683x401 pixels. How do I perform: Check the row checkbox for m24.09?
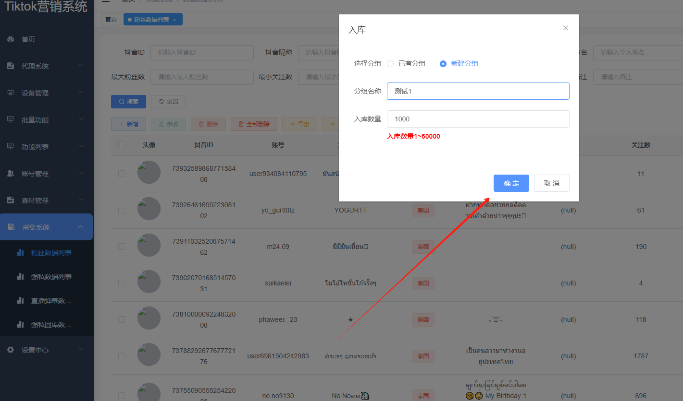(122, 247)
